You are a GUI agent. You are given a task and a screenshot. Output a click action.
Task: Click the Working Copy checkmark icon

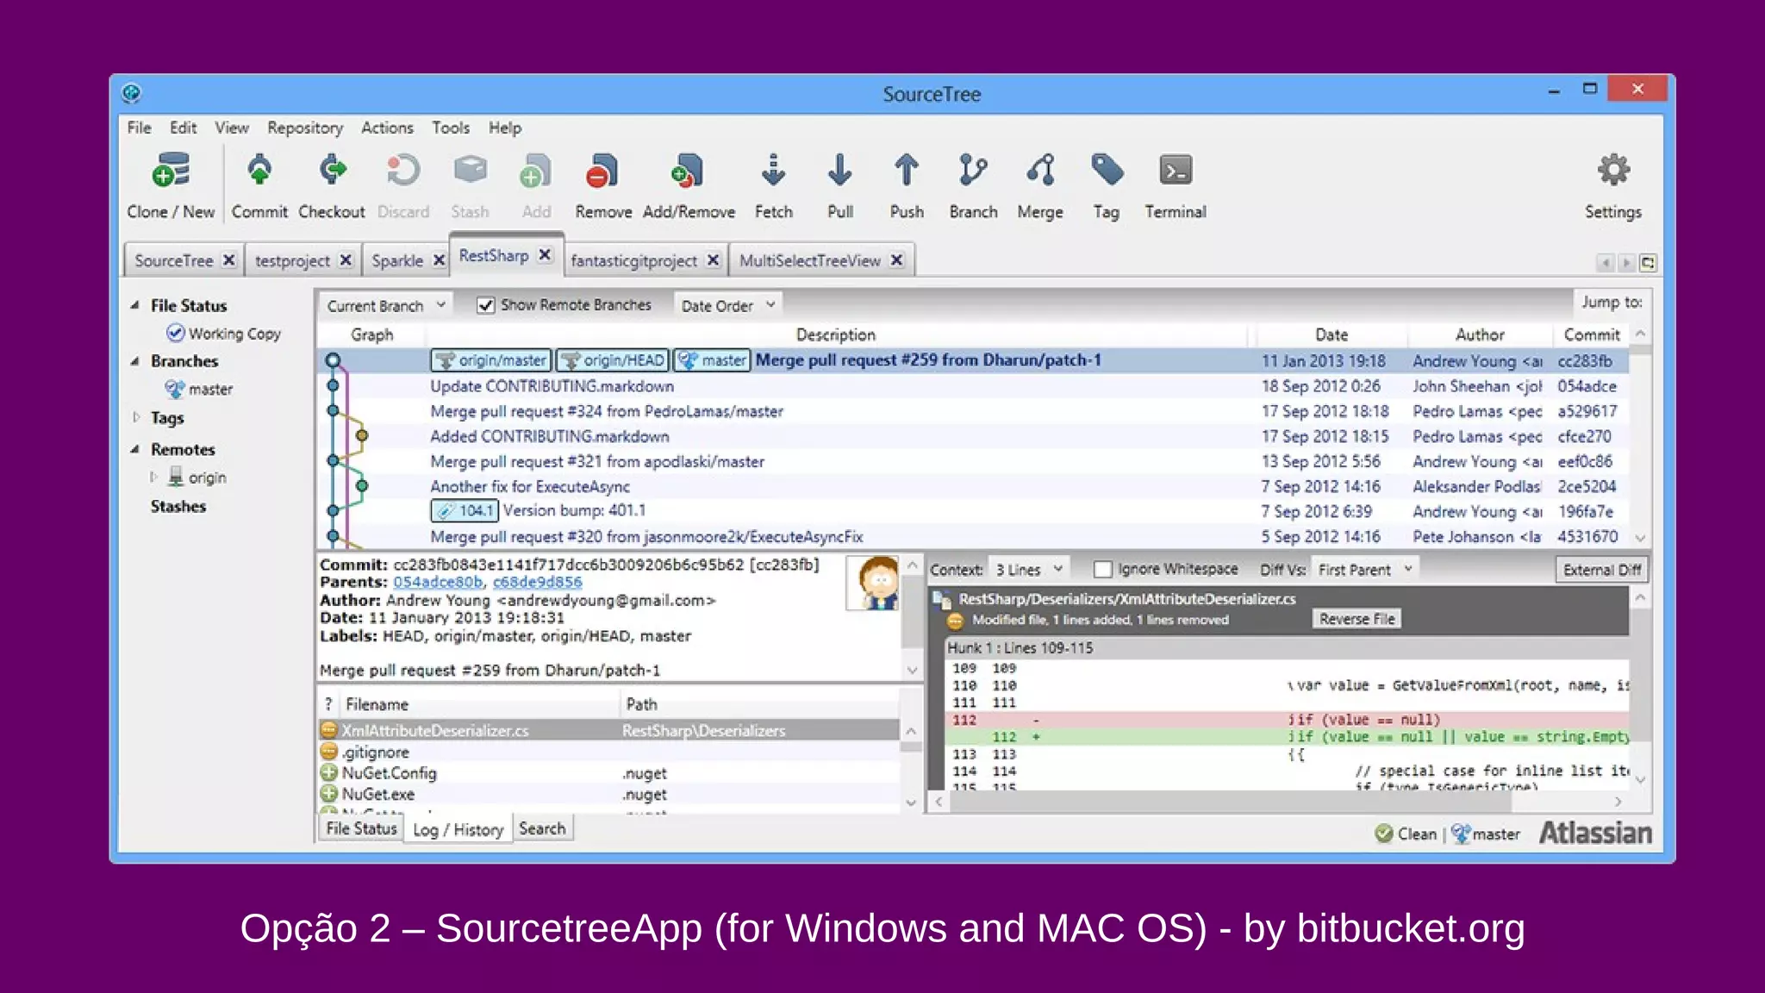click(x=175, y=333)
